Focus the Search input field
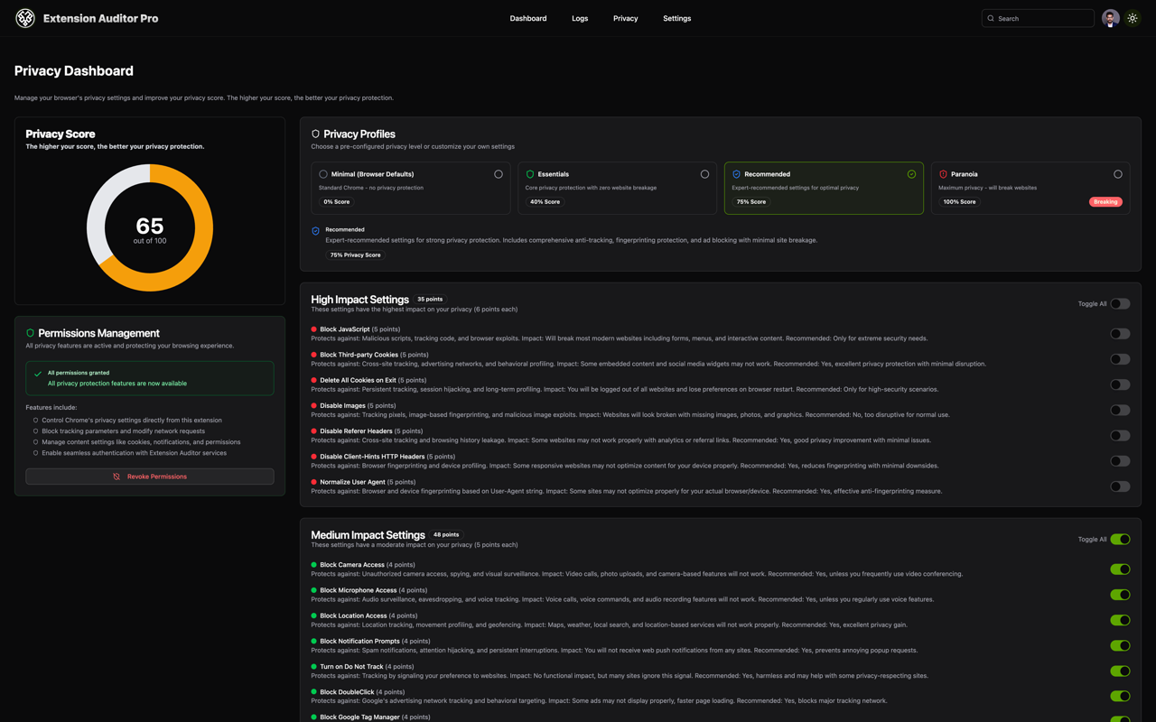The image size is (1156, 722). pos(1038,18)
